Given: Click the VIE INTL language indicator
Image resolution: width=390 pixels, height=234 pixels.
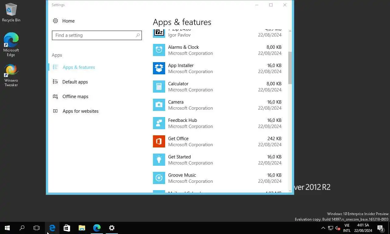Looking at the screenshot, I should 347,228.
